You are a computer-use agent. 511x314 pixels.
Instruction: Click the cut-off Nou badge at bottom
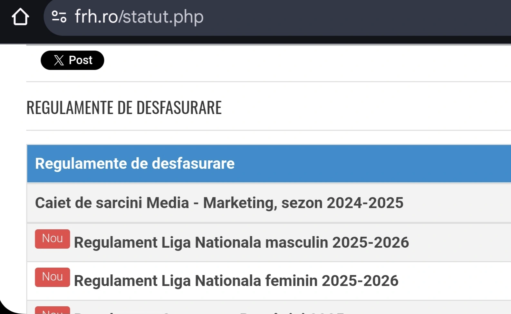(52, 311)
